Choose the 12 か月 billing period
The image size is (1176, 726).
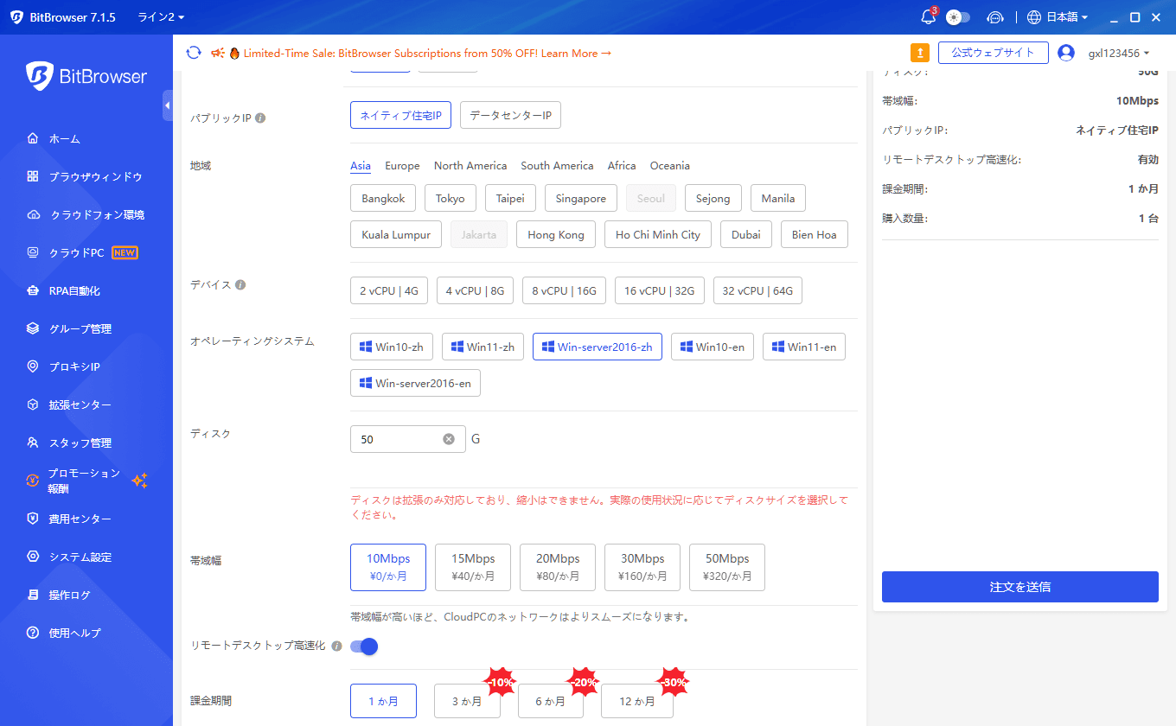(637, 701)
